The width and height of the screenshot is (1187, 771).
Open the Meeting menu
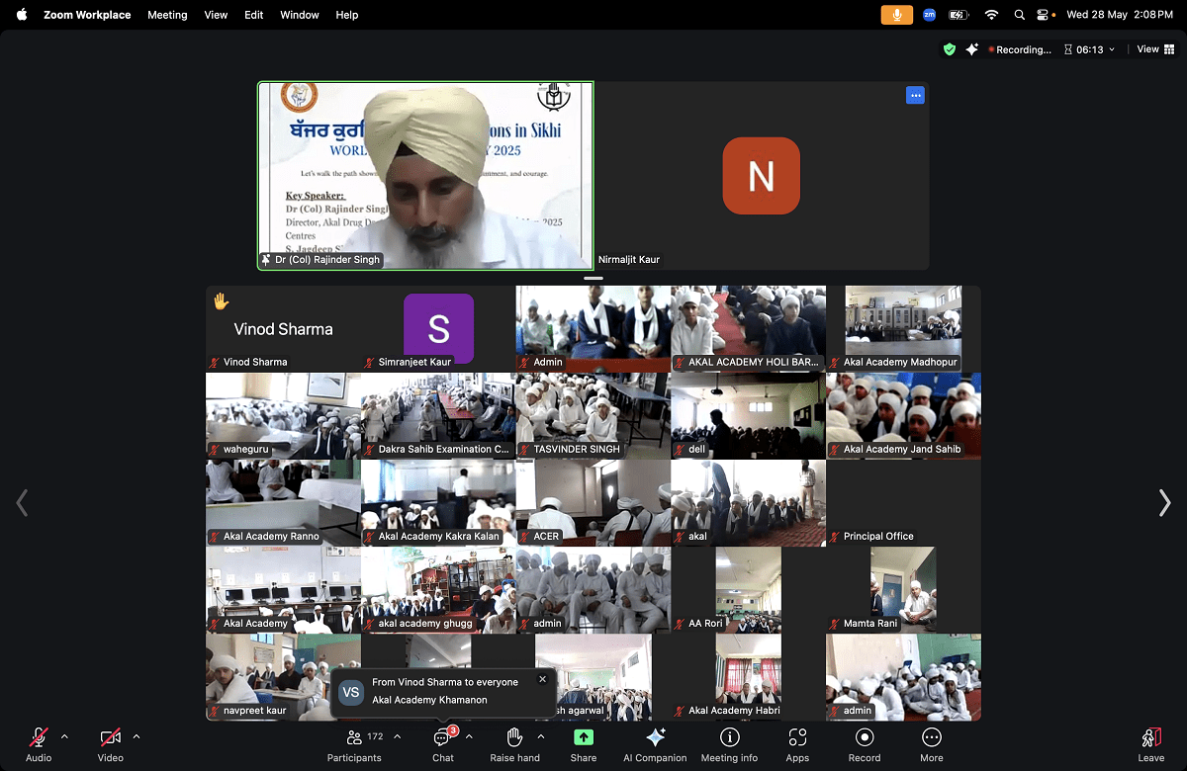click(x=167, y=15)
